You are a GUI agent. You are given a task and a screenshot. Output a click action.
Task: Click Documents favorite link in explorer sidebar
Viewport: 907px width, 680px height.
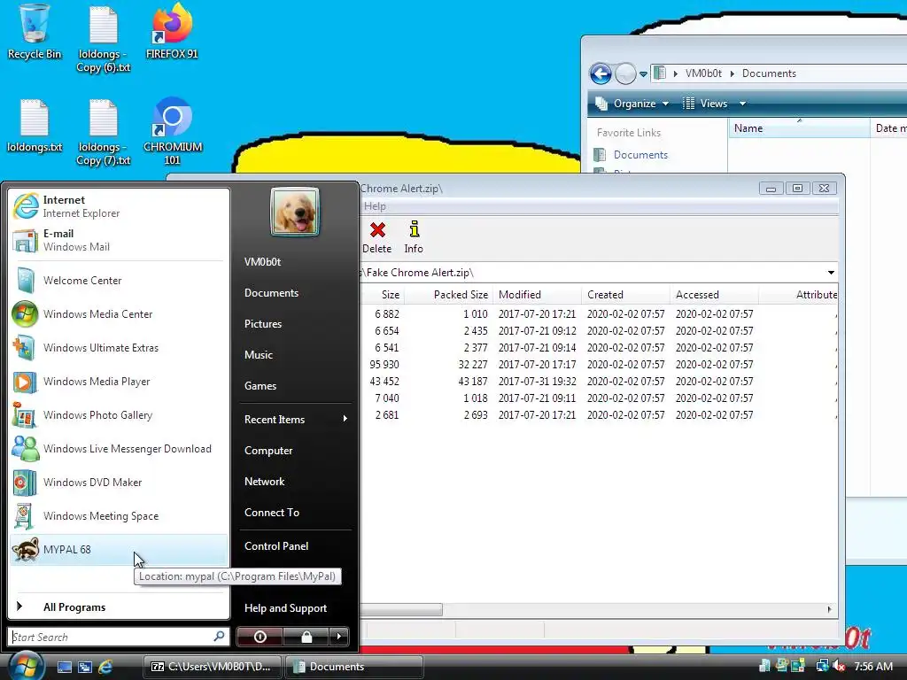(640, 154)
